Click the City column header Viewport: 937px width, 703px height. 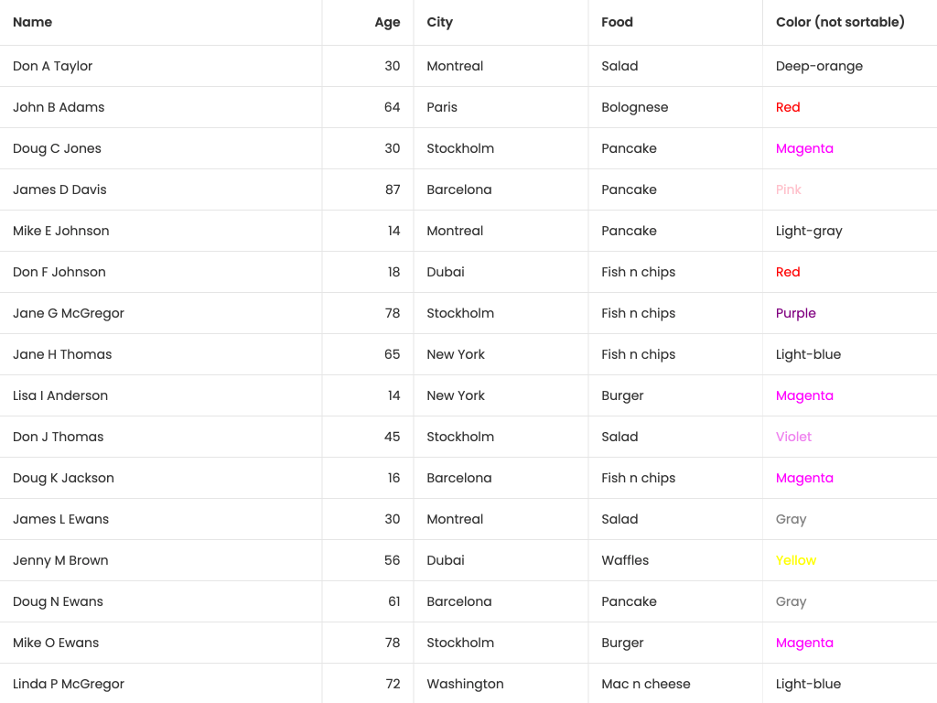coord(439,22)
